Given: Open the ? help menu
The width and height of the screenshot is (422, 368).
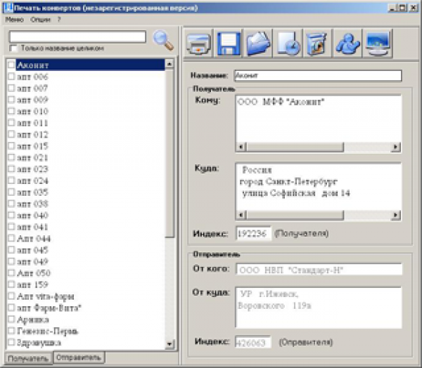Looking at the screenshot, I should click(x=59, y=20).
